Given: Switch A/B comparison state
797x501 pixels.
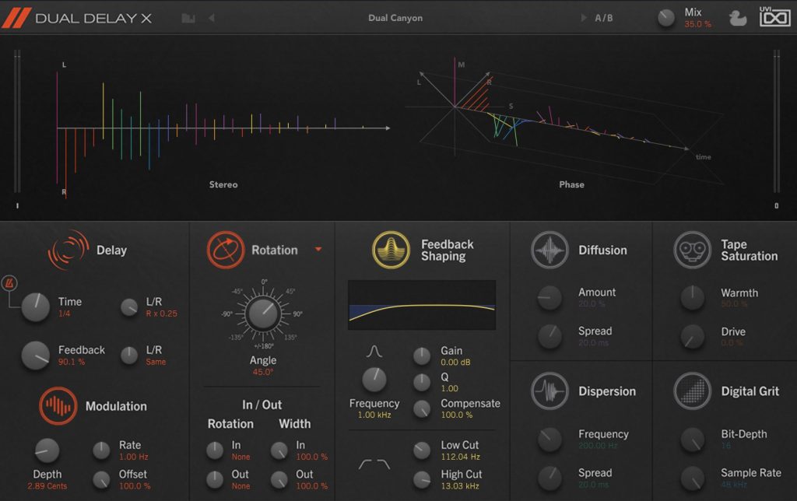Looking at the screenshot, I should pyautogui.click(x=604, y=18).
